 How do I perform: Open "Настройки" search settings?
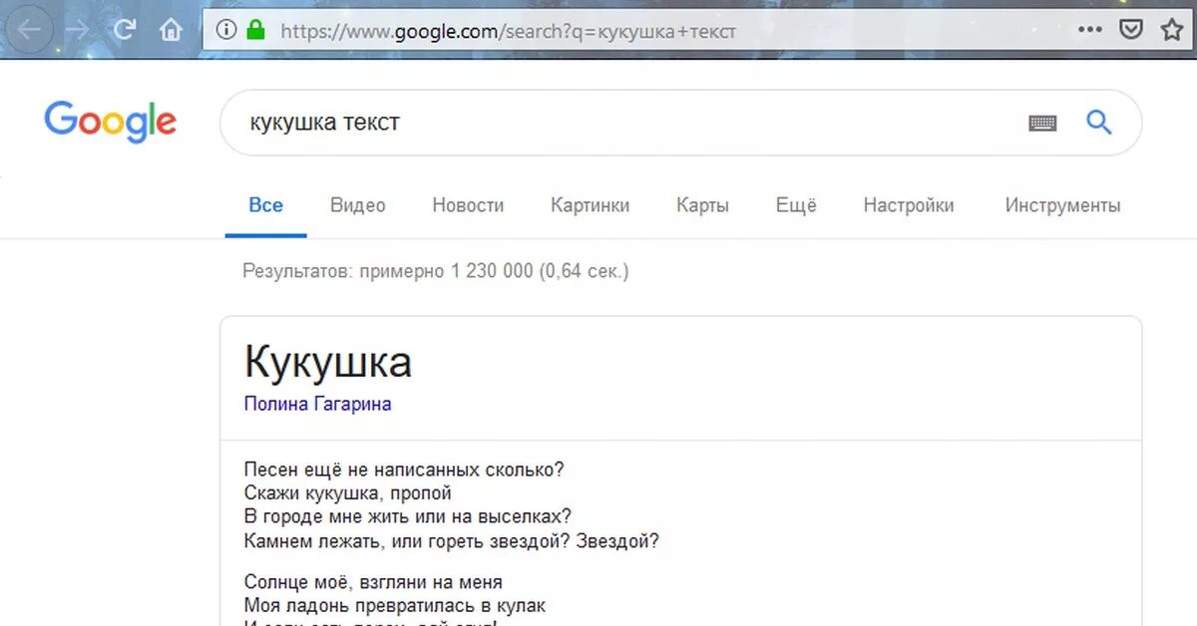click(x=909, y=205)
